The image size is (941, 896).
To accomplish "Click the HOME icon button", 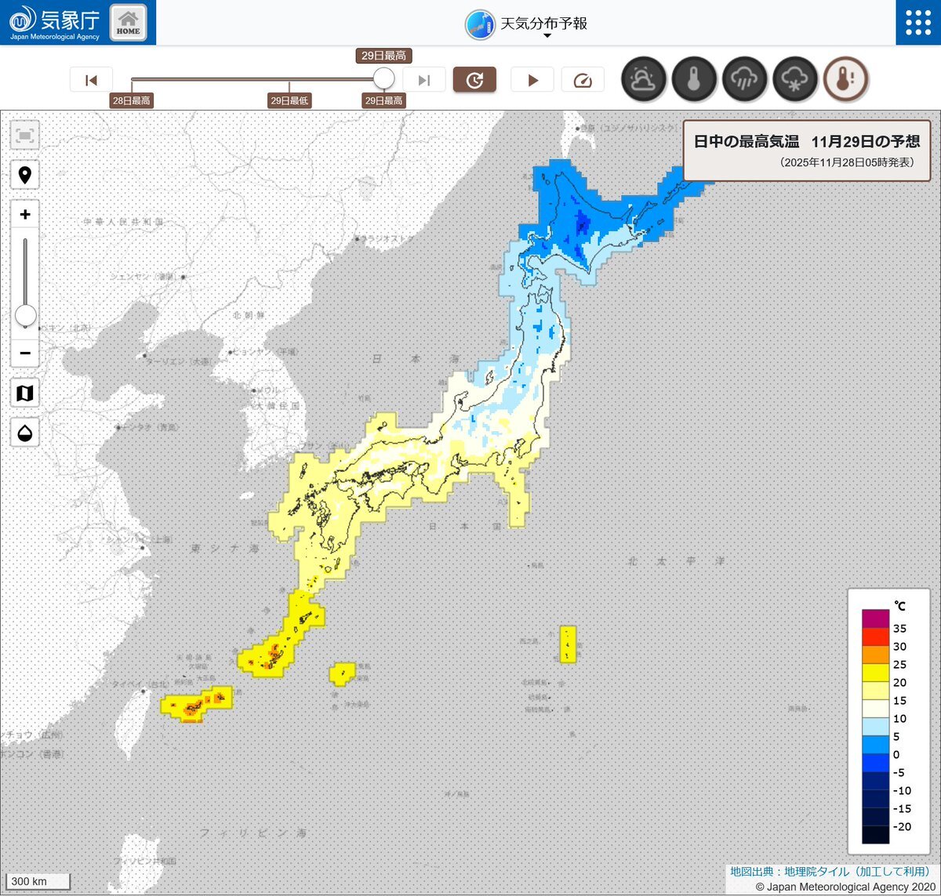I will pyautogui.click(x=128, y=23).
